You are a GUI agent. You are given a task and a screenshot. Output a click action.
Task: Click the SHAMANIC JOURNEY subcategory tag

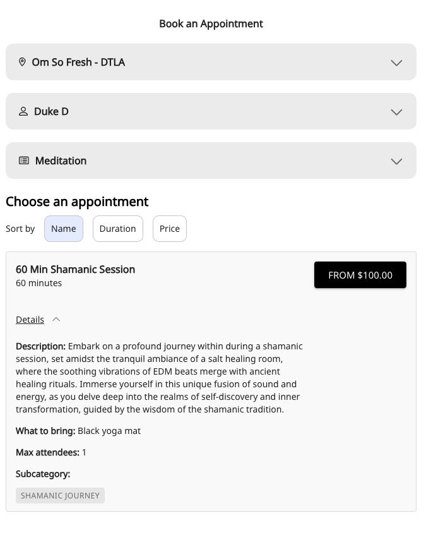pyautogui.click(x=60, y=496)
